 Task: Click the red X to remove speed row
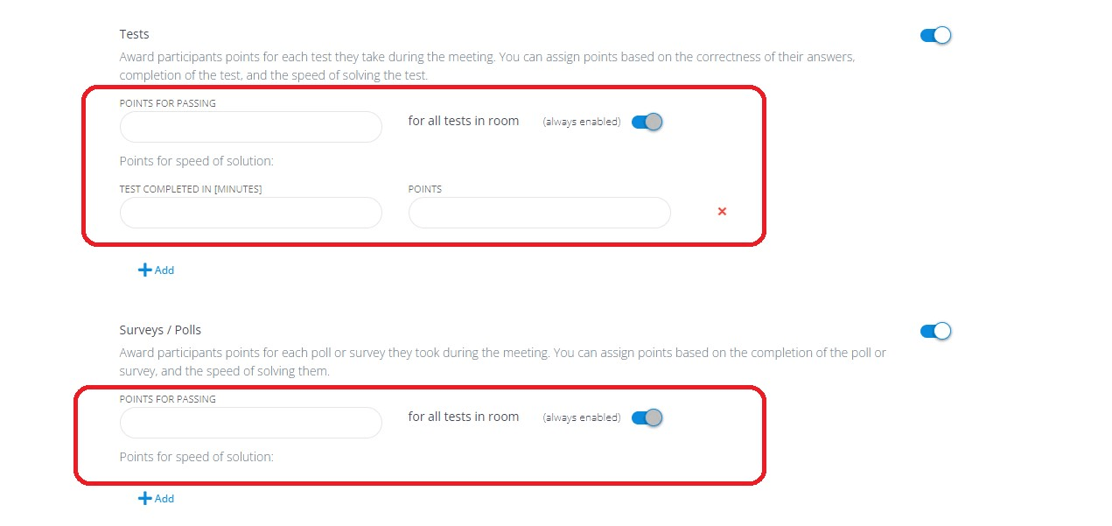click(x=722, y=211)
